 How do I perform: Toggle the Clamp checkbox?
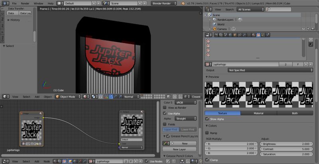click(x=207, y=160)
